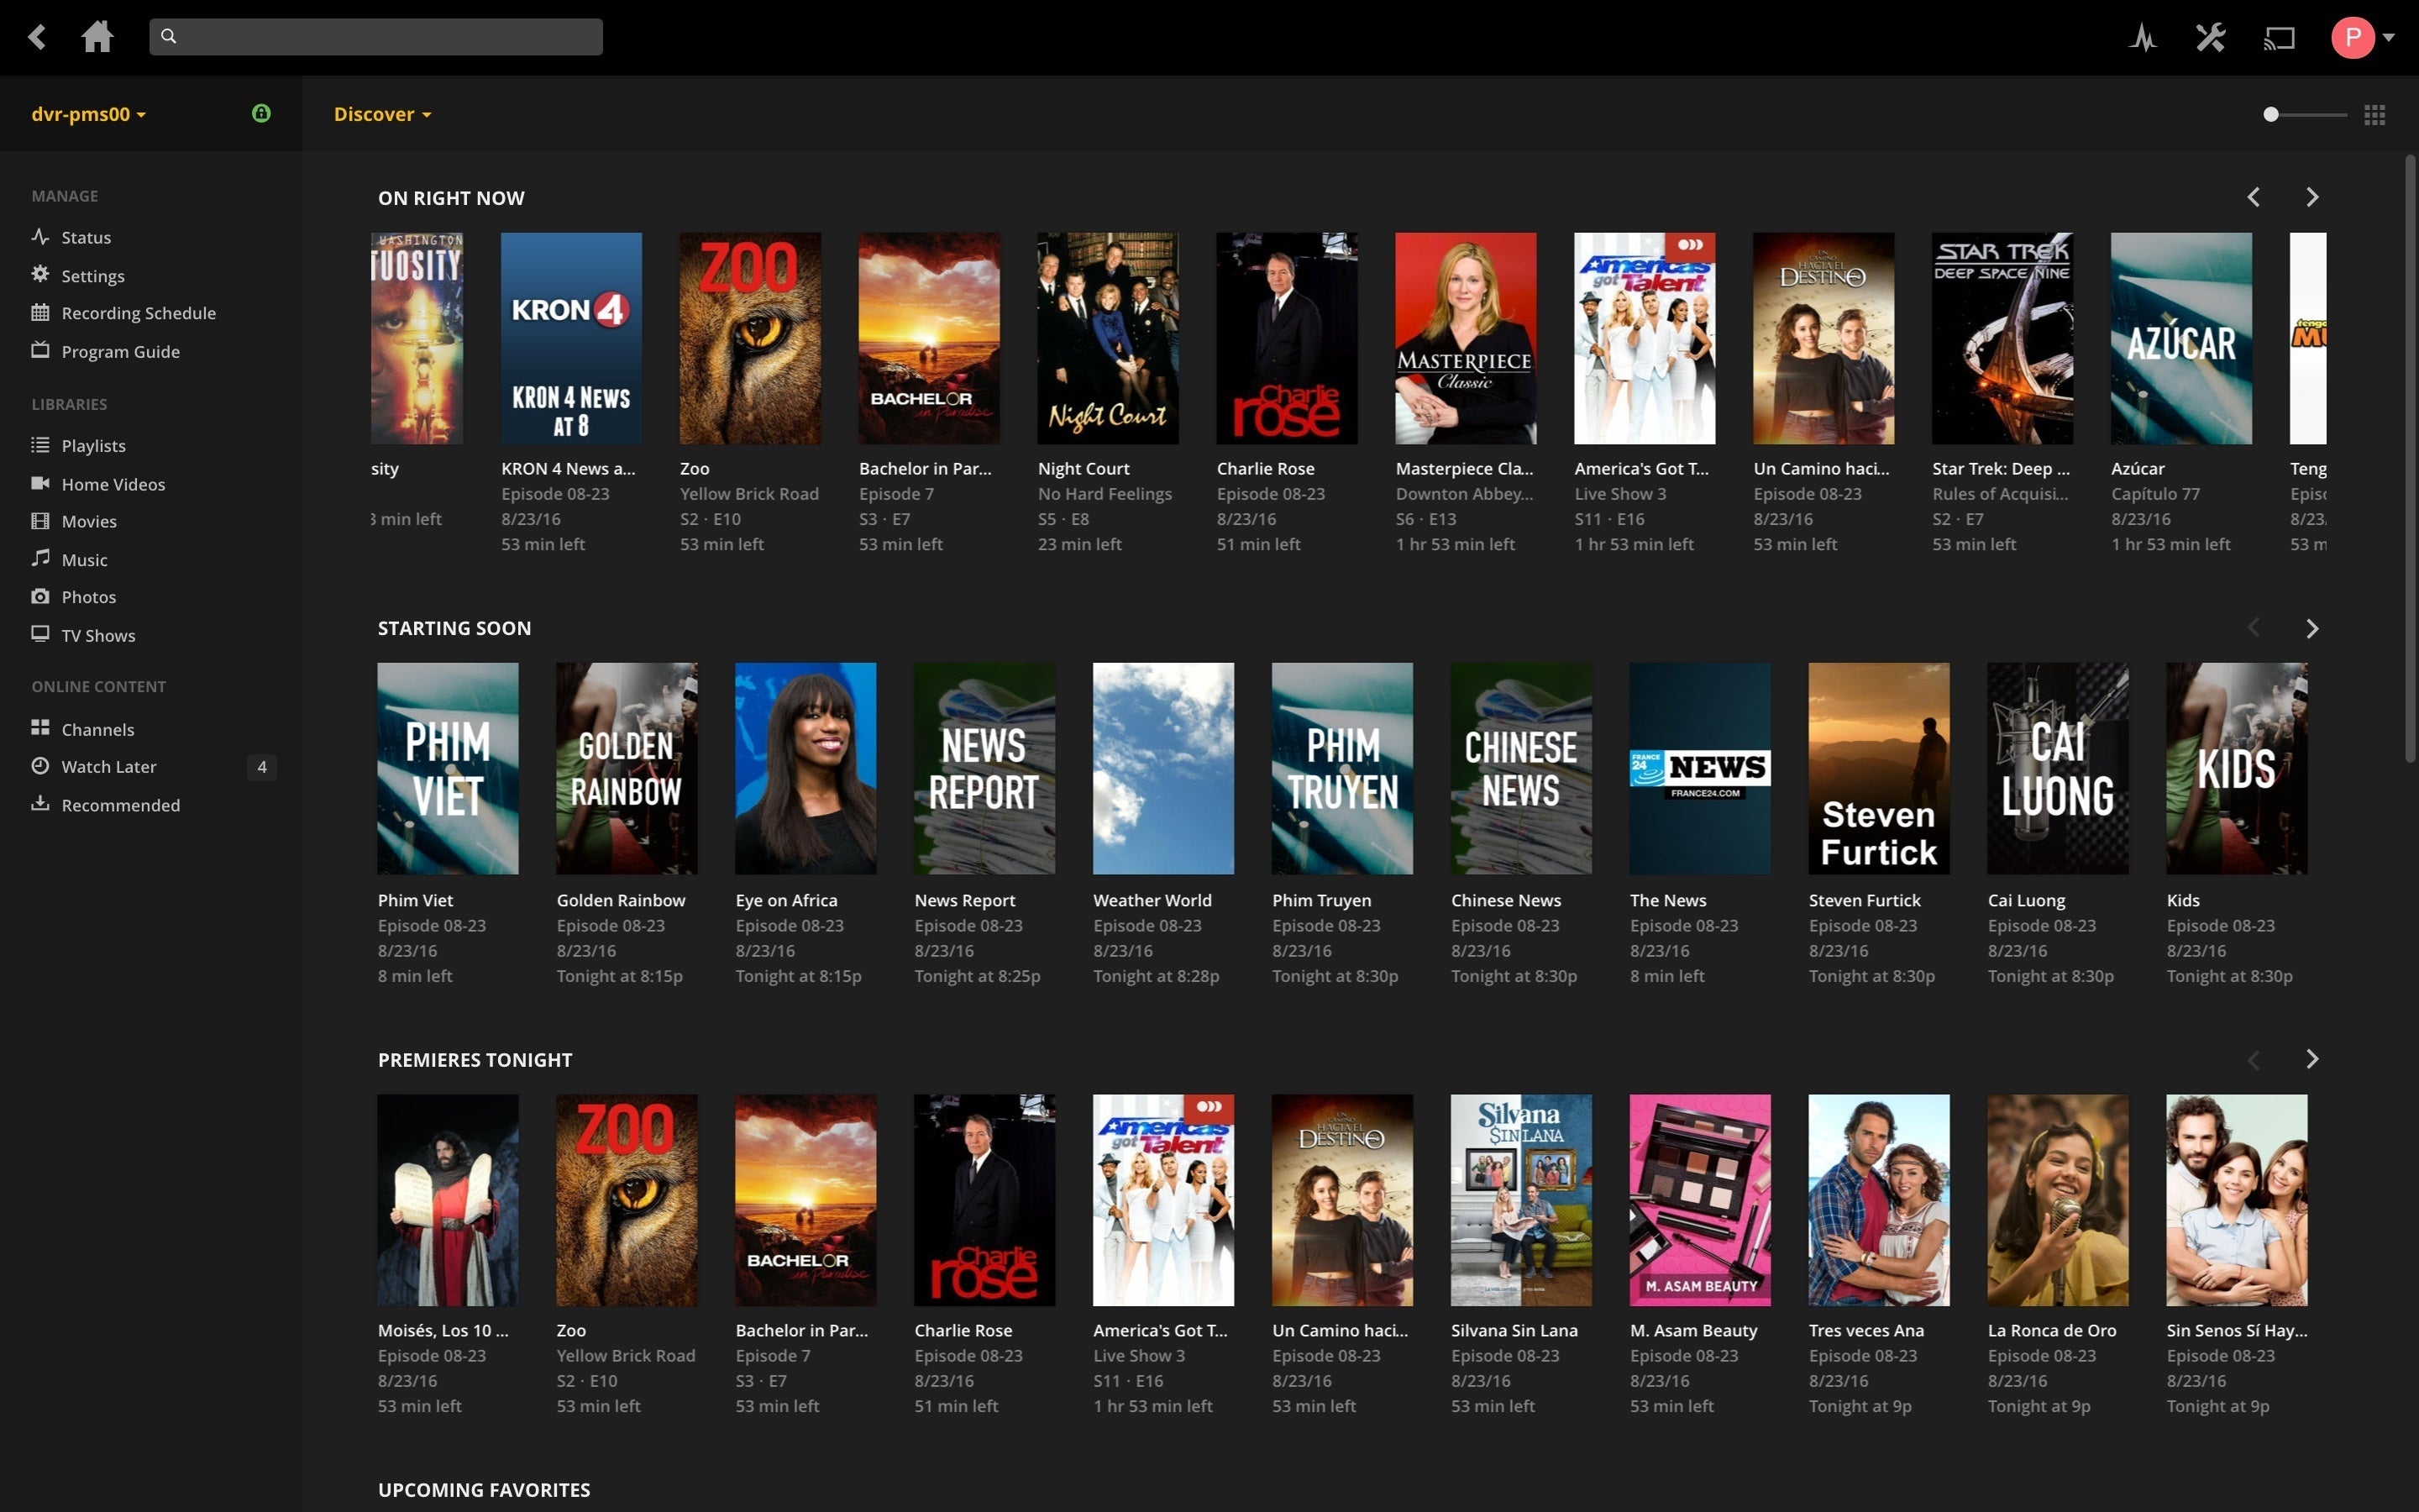Select the TV Shows library
Viewport: 2419px width, 1512px height.
click(x=97, y=634)
